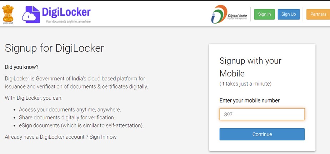Click the DigiLocker wordmark in header
This screenshot has width=330, height=154.
[x=66, y=12]
